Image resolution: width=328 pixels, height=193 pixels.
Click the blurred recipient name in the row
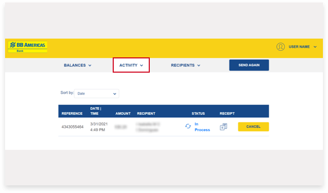pyautogui.click(x=148, y=127)
